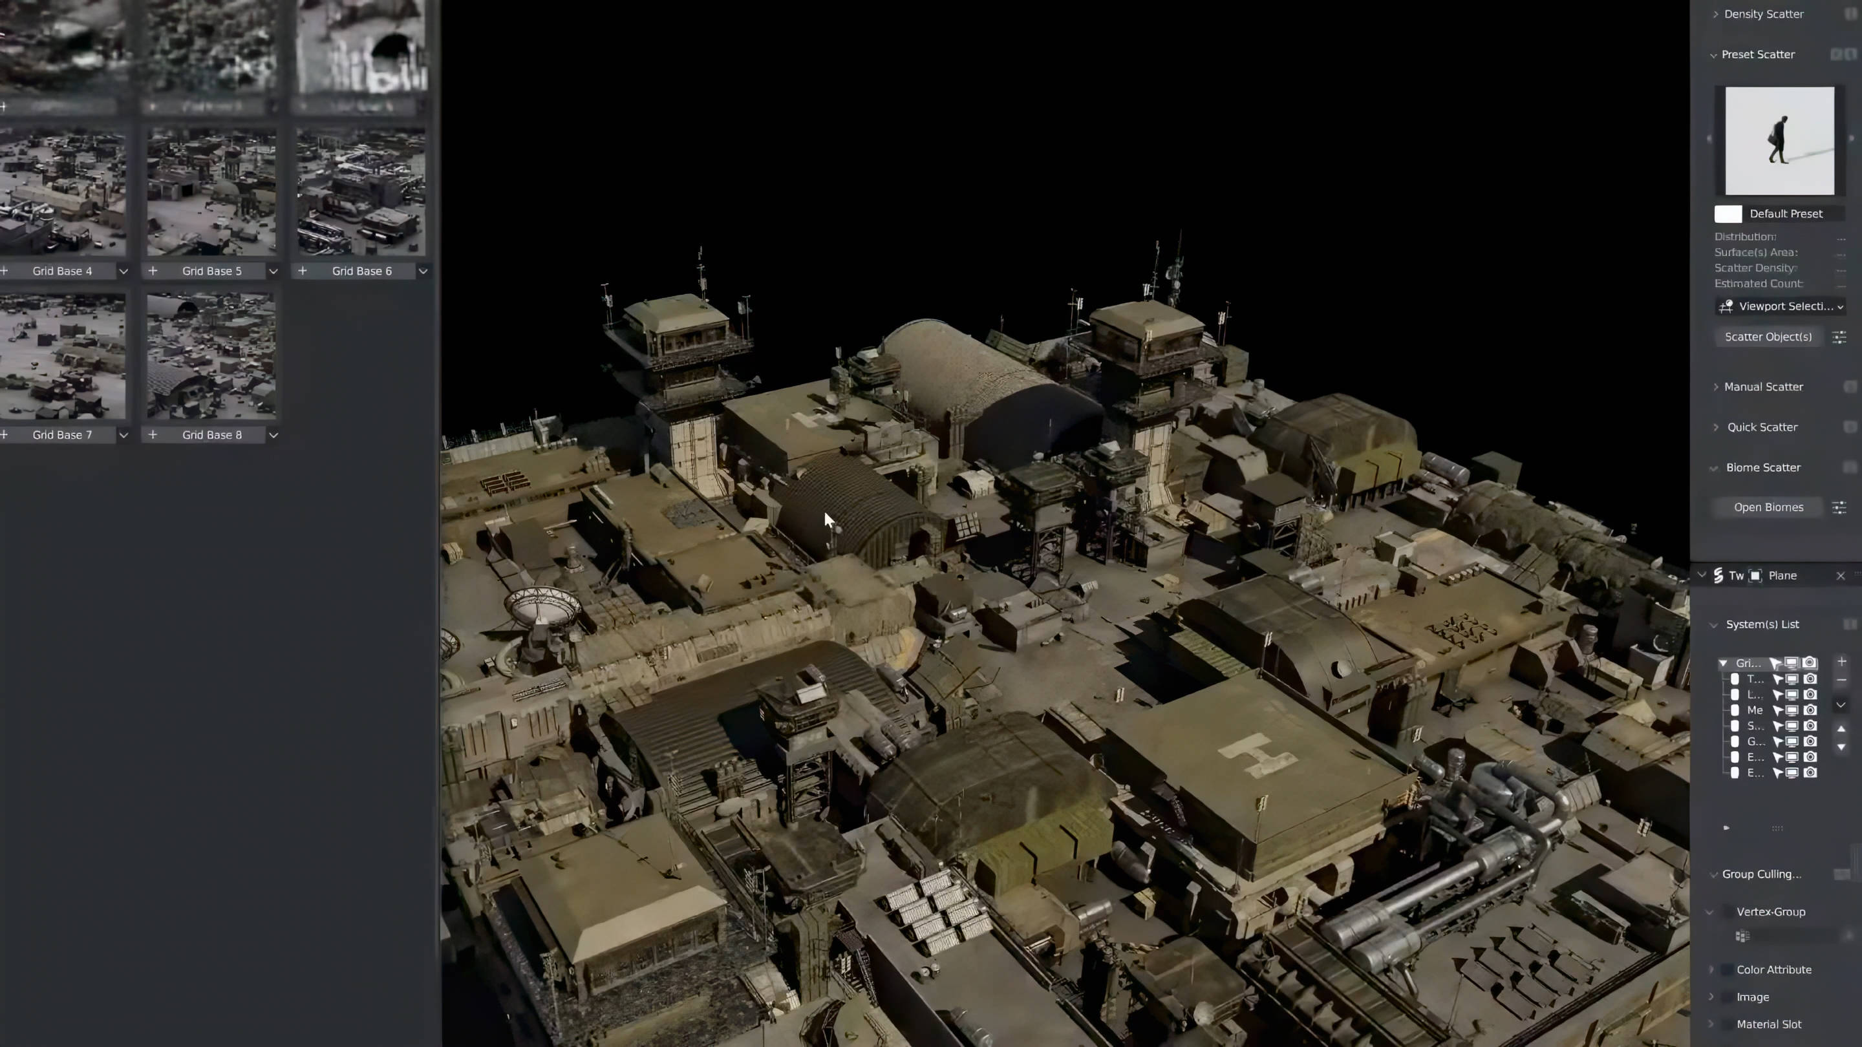Open the settings icon next to Scatter Object(s)

pos(1839,337)
